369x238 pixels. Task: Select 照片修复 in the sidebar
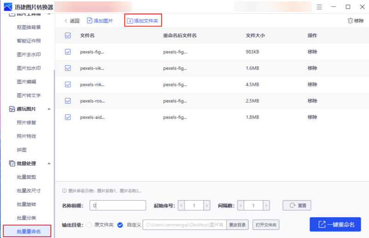pyautogui.click(x=26, y=122)
